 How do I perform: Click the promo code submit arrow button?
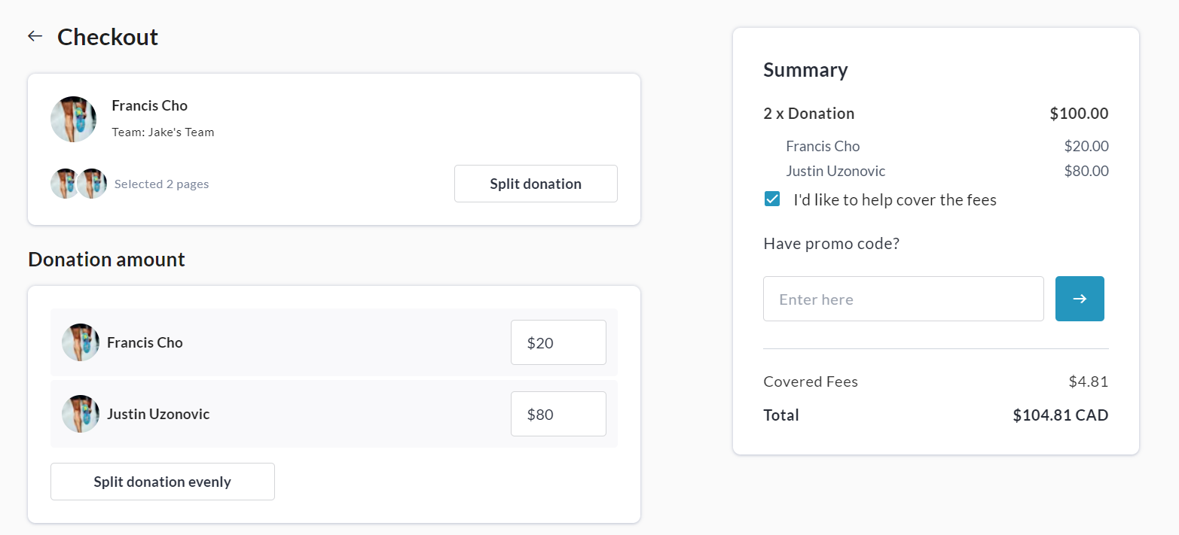tap(1080, 299)
